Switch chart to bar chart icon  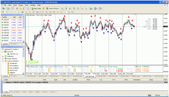coord(62,8)
